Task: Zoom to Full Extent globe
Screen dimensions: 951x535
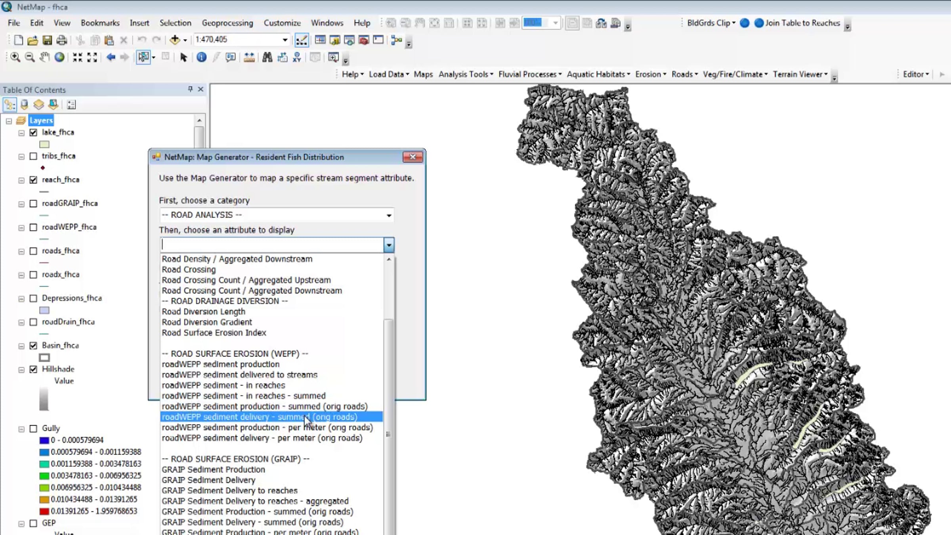Action: pos(59,57)
